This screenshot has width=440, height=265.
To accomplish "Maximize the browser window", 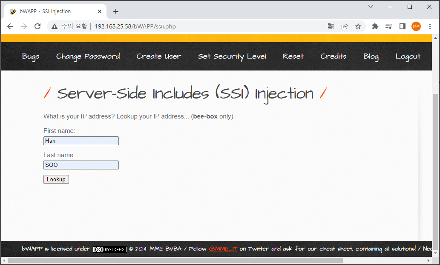I will point(410,7).
